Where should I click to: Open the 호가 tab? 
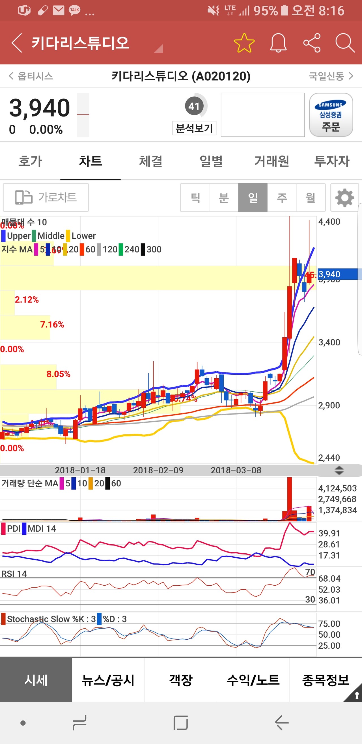tap(30, 161)
